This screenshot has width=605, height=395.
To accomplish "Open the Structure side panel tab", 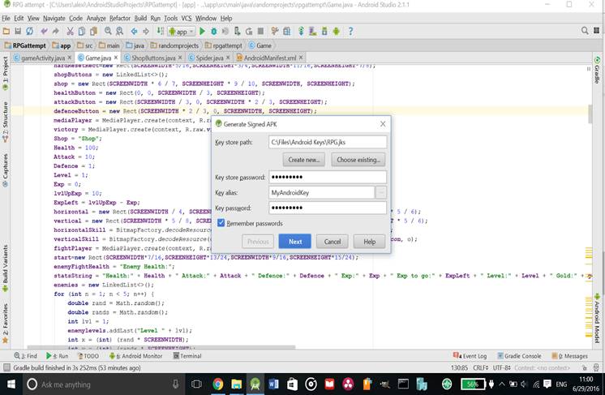I will 6,122.
